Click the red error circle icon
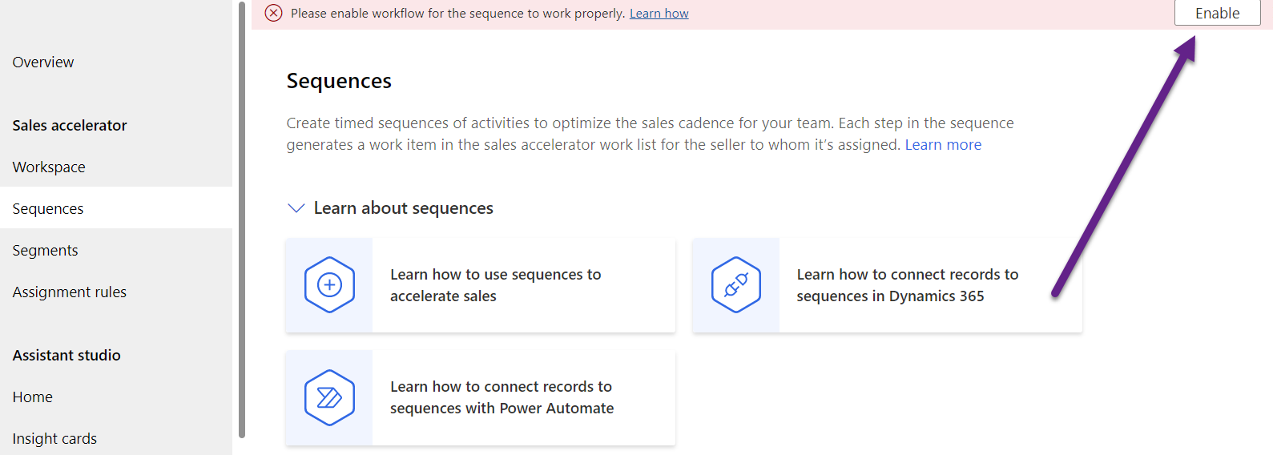 pyautogui.click(x=273, y=13)
